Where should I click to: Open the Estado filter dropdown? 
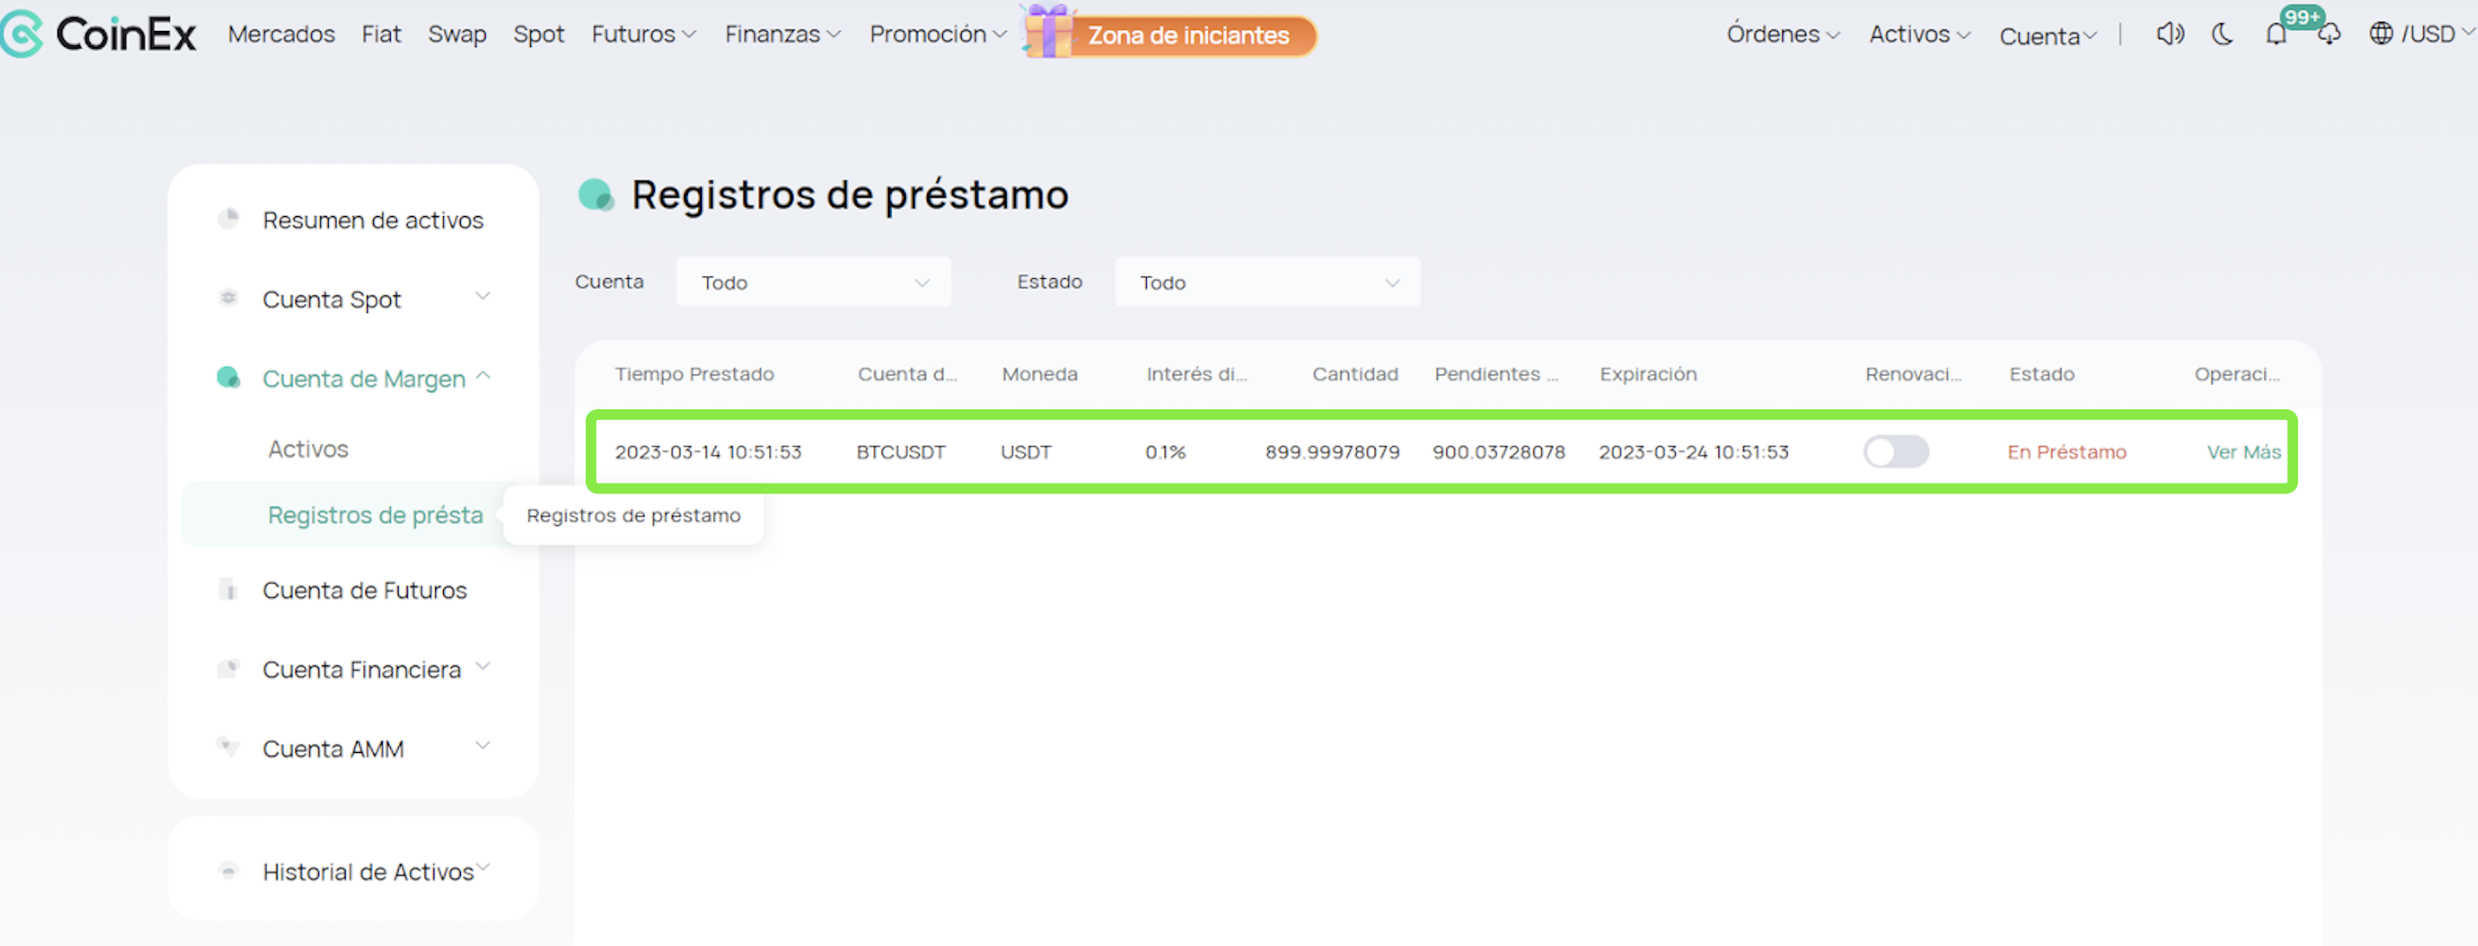(x=1266, y=282)
